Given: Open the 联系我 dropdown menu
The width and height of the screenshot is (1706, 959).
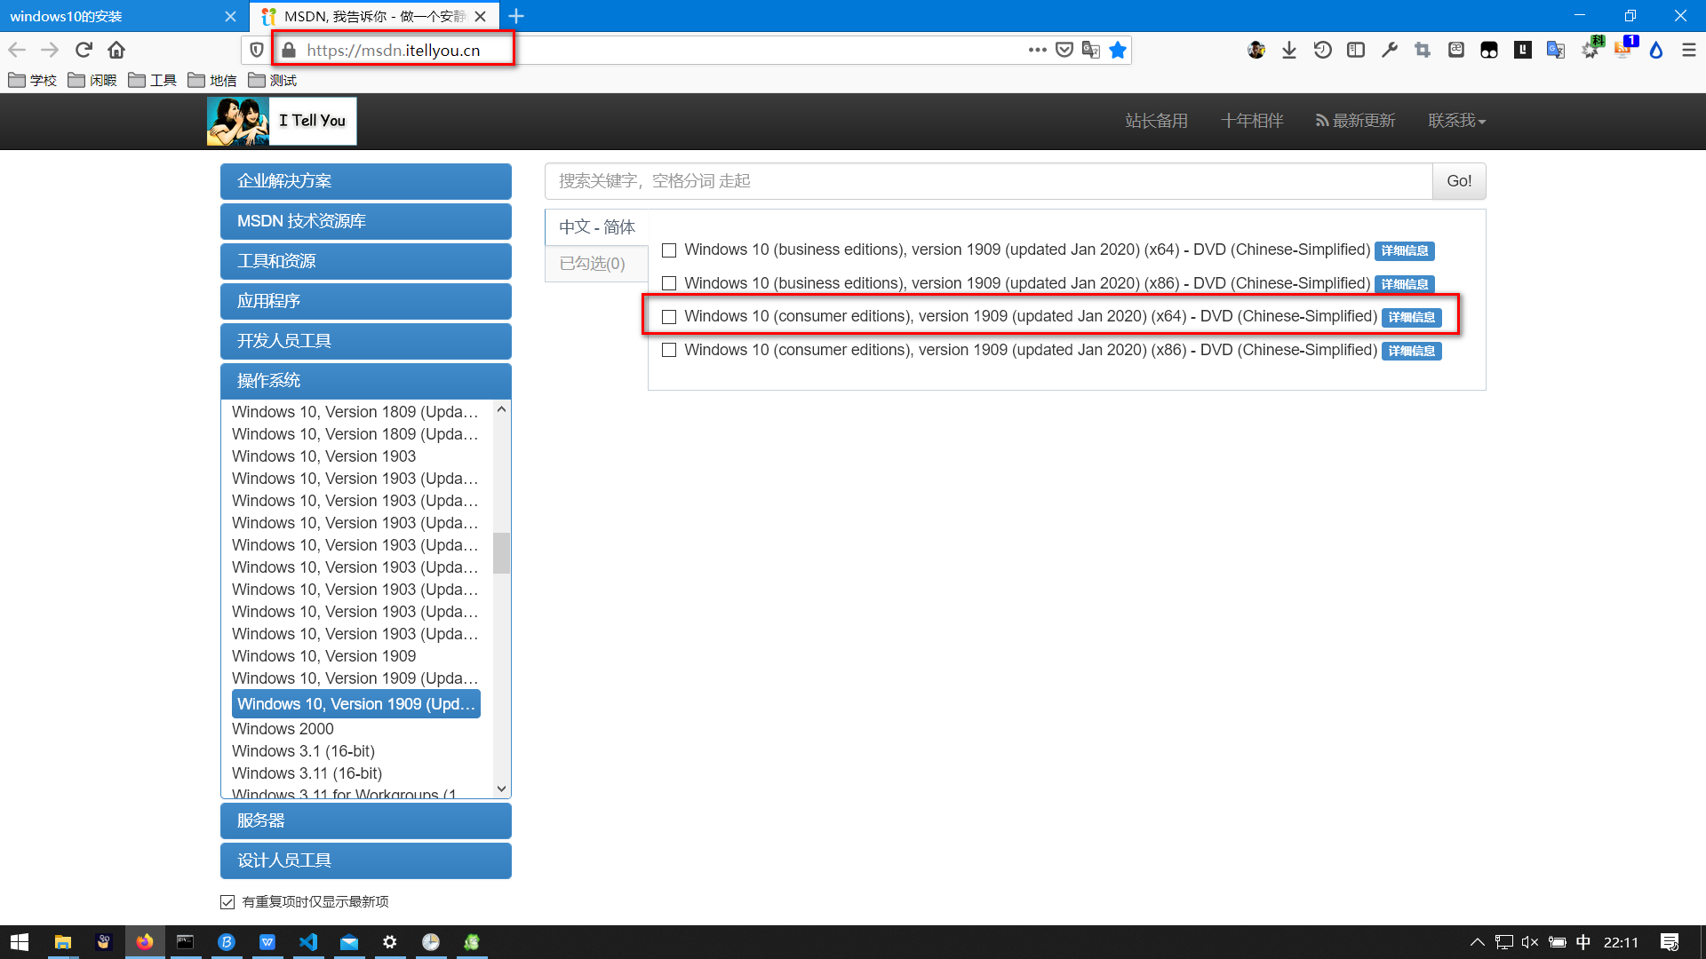Looking at the screenshot, I should (x=1456, y=121).
